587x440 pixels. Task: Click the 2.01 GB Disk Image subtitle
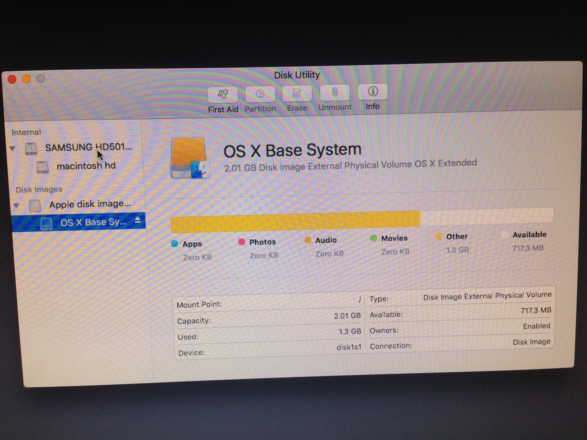point(350,165)
